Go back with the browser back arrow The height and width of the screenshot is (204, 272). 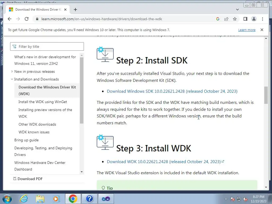pos(10,19)
